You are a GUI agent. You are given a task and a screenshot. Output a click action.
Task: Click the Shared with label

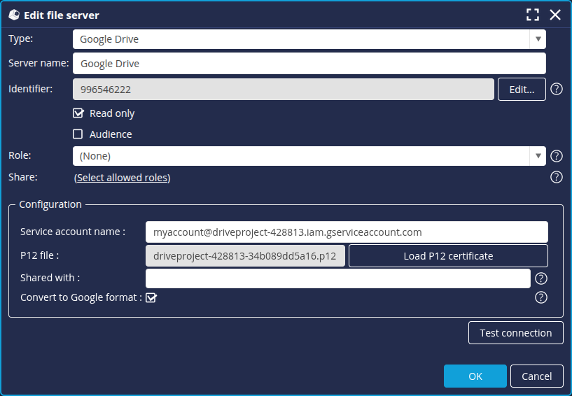pyautogui.click(x=50, y=278)
